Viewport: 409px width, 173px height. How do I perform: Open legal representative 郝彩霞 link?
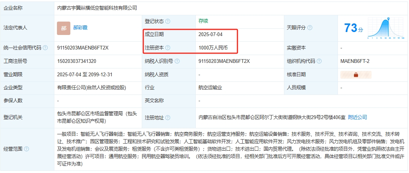80,28
